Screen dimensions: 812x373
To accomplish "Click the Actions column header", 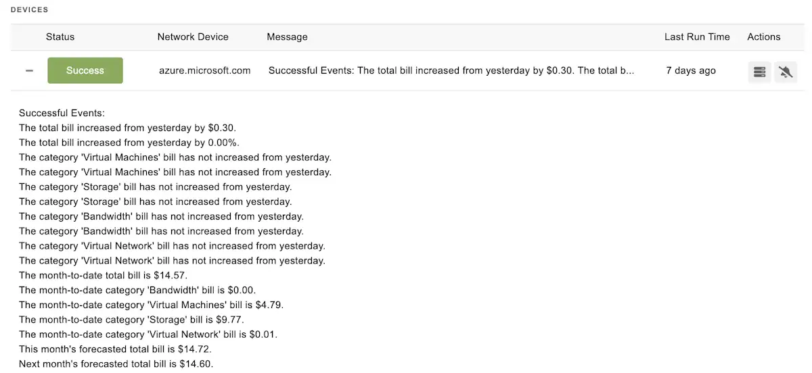I will click(x=763, y=37).
